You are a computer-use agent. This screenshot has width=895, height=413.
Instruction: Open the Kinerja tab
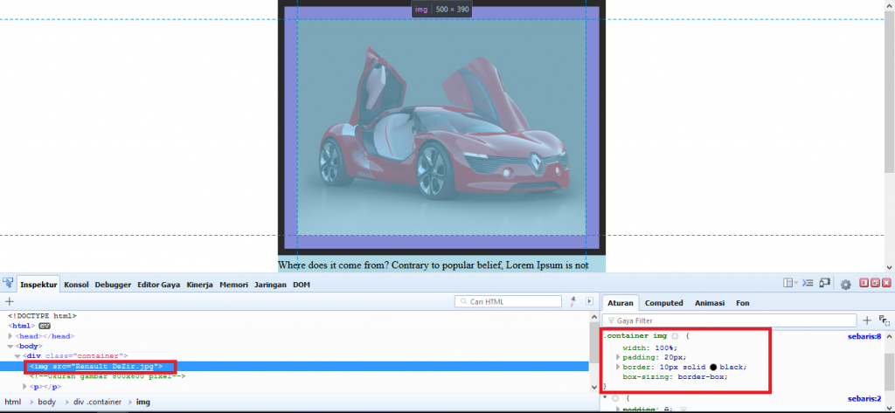(200, 284)
